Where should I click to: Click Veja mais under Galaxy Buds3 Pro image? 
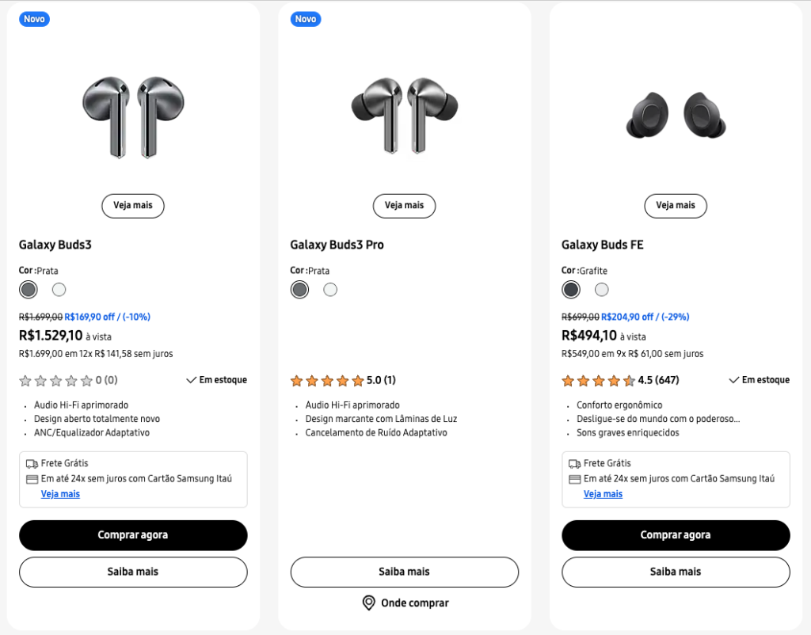(x=404, y=206)
